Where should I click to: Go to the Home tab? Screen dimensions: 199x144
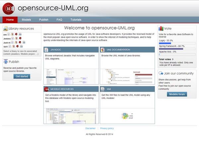10,20
